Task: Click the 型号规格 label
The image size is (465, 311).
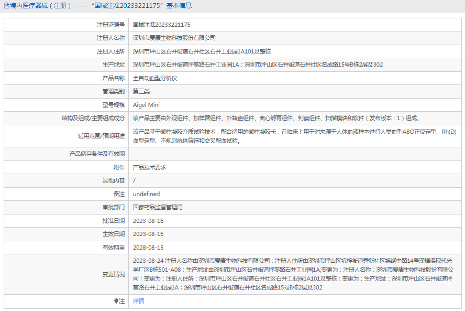Action: pyautogui.click(x=114, y=105)
